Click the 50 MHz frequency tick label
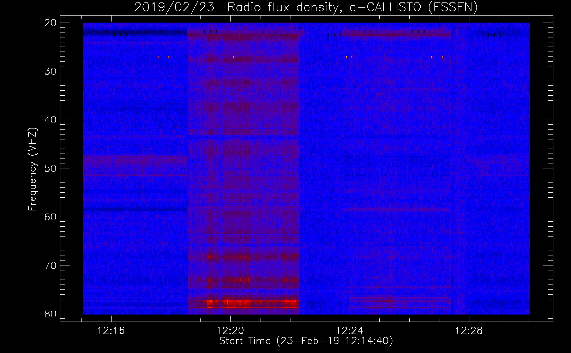This screenshot has height=353, width=571. 51,168
